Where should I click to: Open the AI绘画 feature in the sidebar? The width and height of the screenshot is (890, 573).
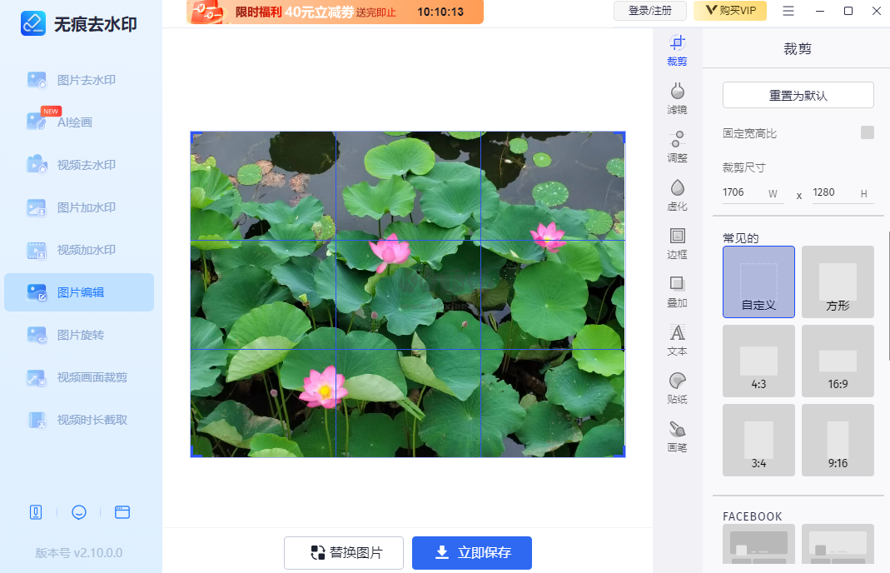coord(80,122)
